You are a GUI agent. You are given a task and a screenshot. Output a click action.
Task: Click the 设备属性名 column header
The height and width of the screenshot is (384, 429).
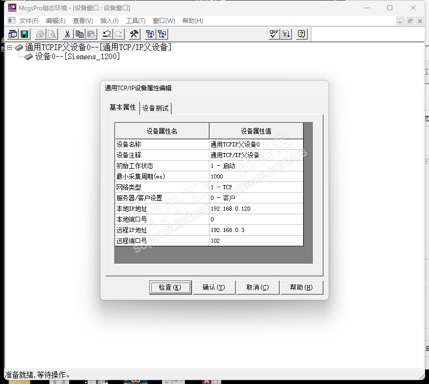[x=162, y=131]
